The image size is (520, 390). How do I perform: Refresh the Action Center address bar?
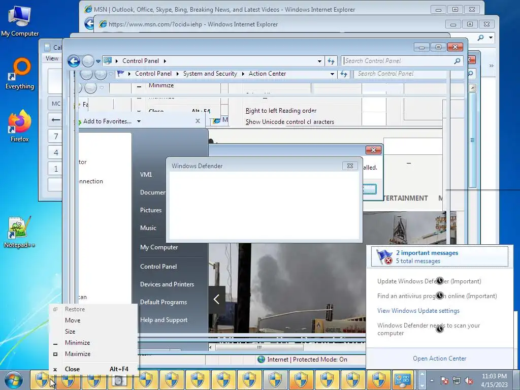tap(344, 74)
